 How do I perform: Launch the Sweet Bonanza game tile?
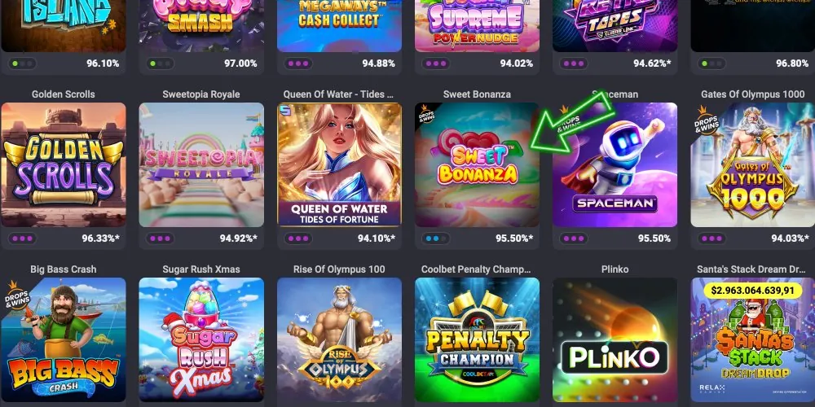coord(477,164)
